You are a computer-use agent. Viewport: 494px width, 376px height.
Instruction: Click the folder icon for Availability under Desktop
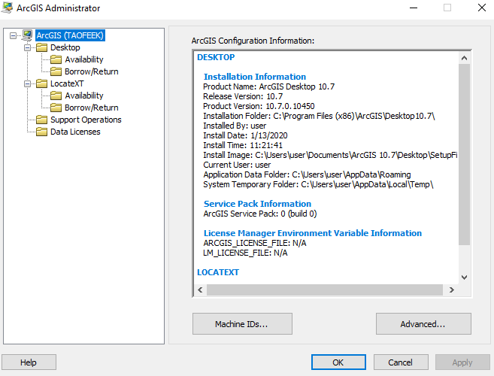click(56, 59)
